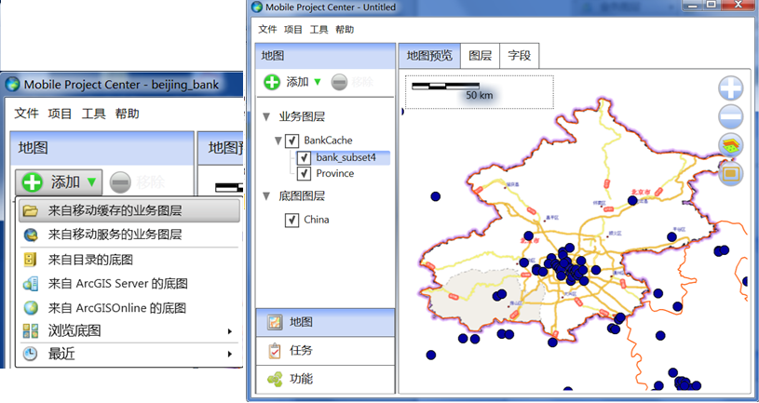Click map zoom in plus button
The width and height of the screenshot is (759, 403).
click(730, 89)
